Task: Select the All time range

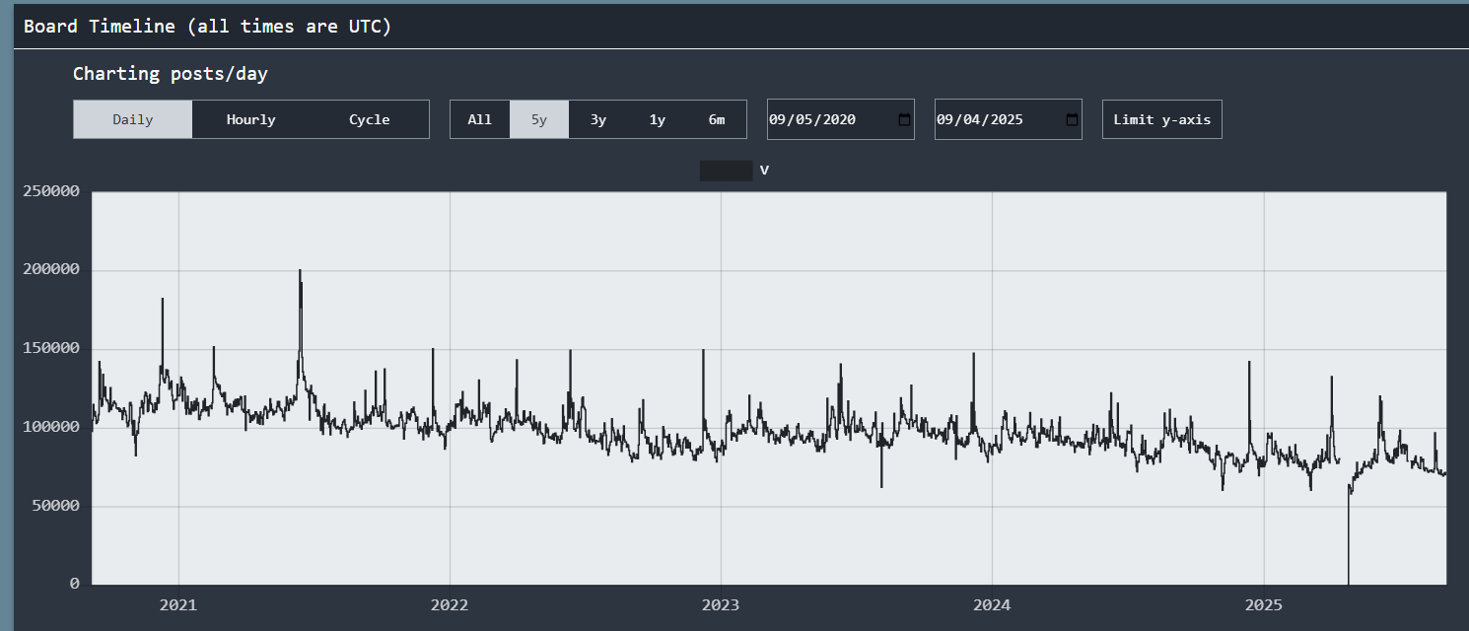Action: pyautogui.click(x=480, y=119)
